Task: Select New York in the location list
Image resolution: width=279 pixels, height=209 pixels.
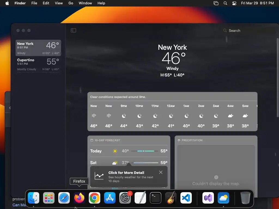Action: tap(38, 48)
